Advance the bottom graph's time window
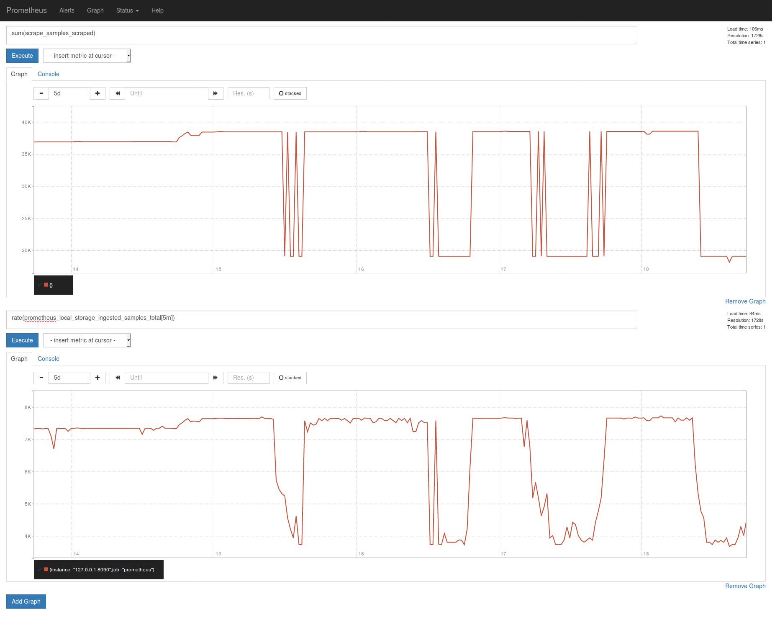 [x=216, y=378]
